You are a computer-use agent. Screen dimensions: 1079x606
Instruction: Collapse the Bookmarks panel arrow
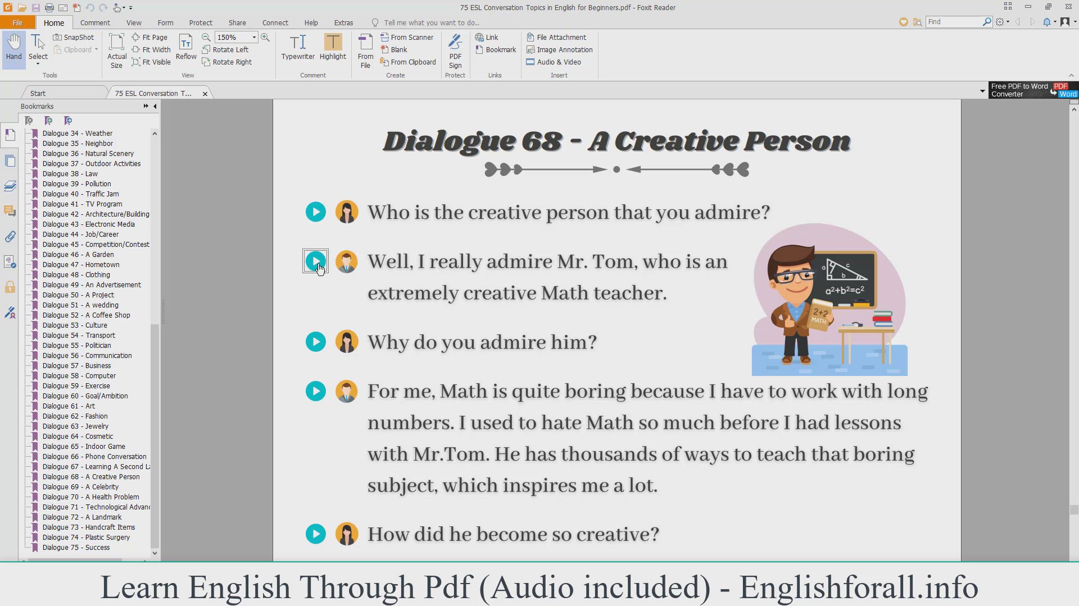pyautogui.click(x=155, y=106)
